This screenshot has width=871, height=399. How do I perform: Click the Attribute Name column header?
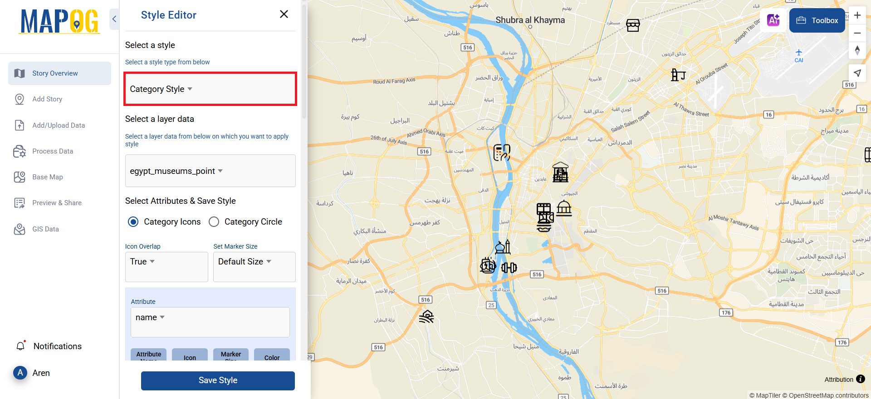[149, 355]
